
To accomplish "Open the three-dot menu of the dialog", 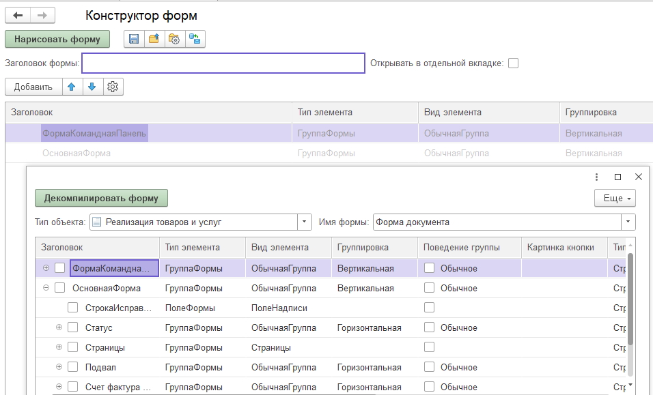I will coord(596,177).
